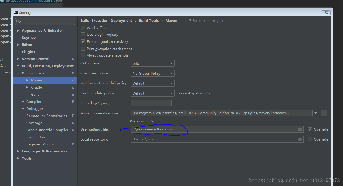This screenshot has width=343, height=186.
Task: Expand Compiler tree node
Action: [23, 102]
